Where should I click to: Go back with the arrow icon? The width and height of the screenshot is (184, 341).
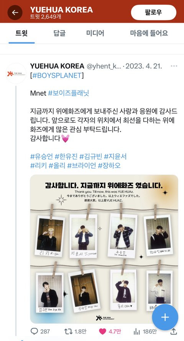click(x=15, y=12)
